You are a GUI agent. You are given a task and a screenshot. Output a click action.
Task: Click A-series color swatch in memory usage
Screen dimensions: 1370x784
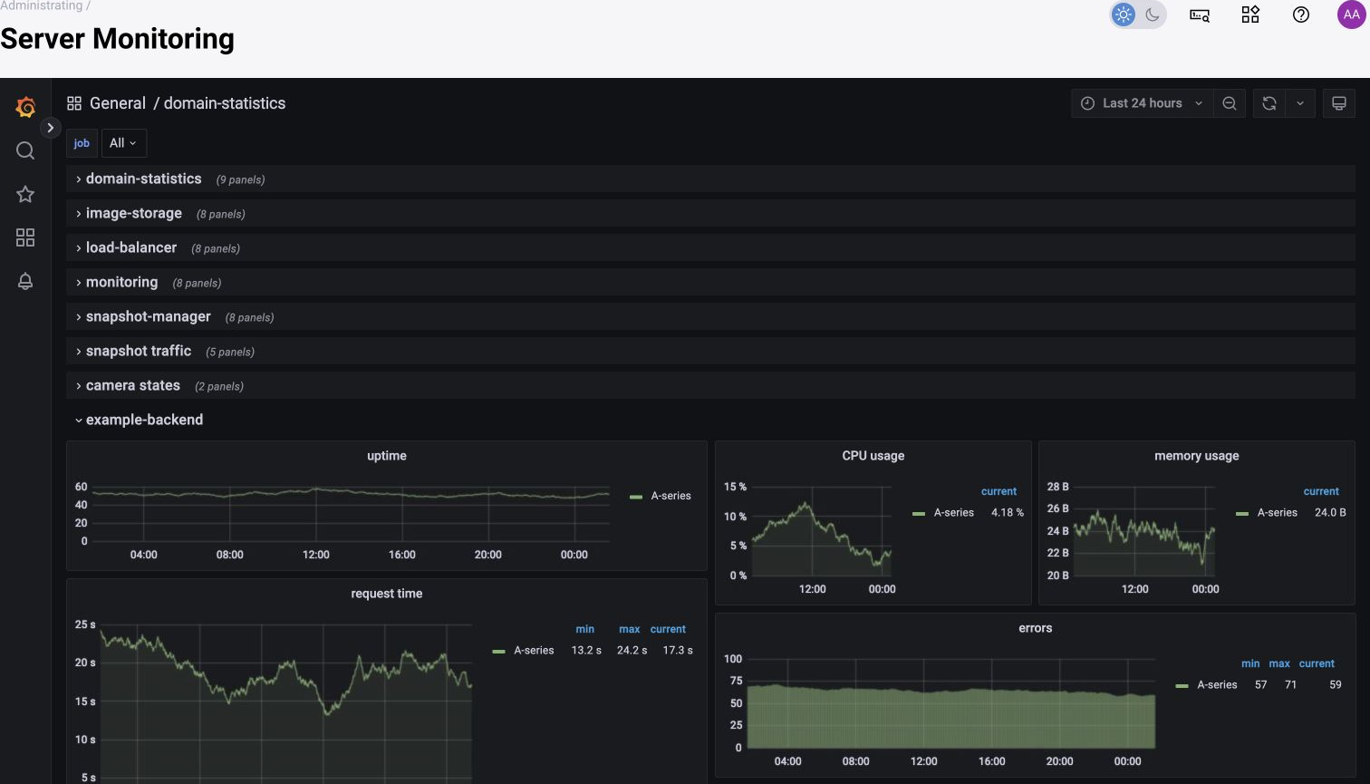1242,513
